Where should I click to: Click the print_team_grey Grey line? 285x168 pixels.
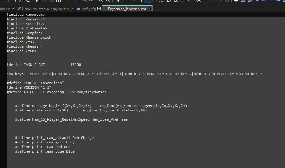[x=45, y=142]
